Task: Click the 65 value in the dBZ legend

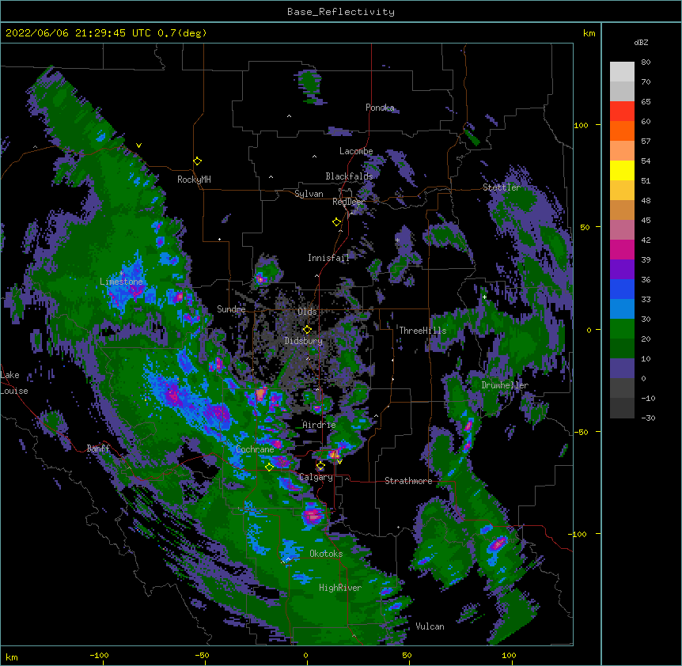Action: pyautogui.click(x=646, y=102)
